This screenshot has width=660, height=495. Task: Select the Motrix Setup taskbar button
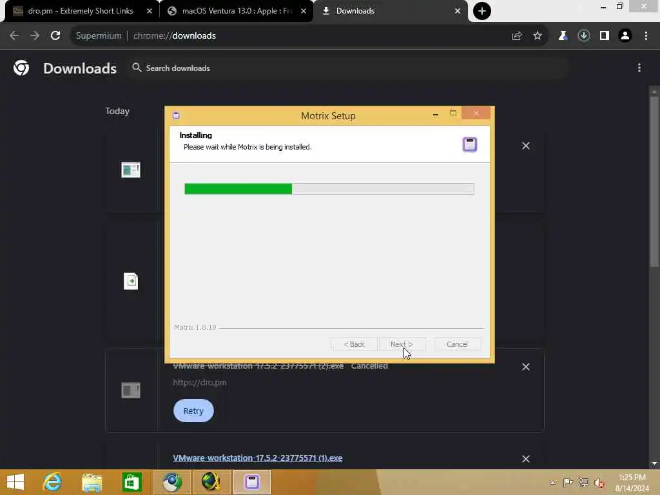point(252,482)
